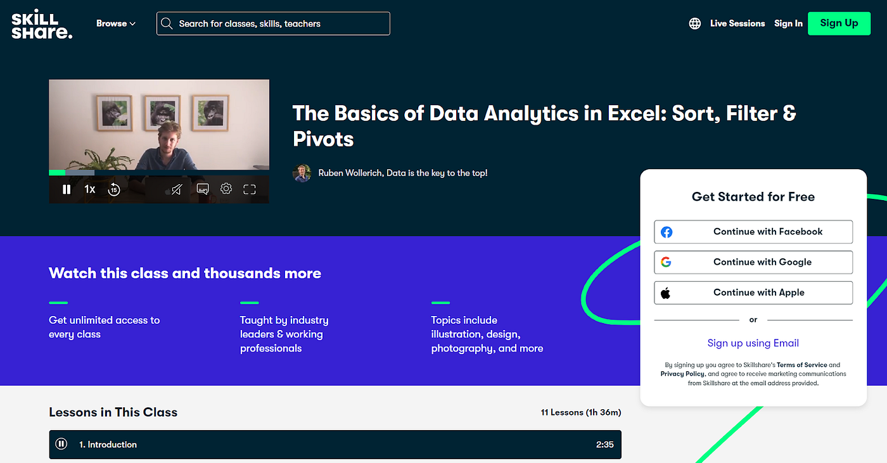The width and height of the screenshot is (887, 463).
Task: Click Sign In in the header
Action: coord(788,23)
